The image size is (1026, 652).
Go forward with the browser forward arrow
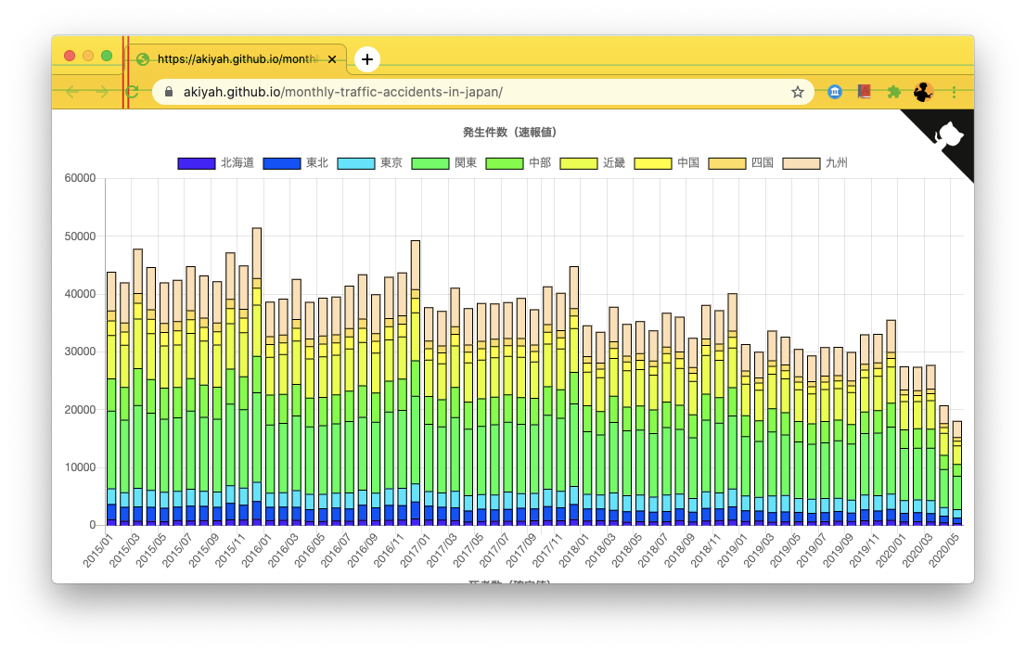pyautogui.click(x=102, y=92)
